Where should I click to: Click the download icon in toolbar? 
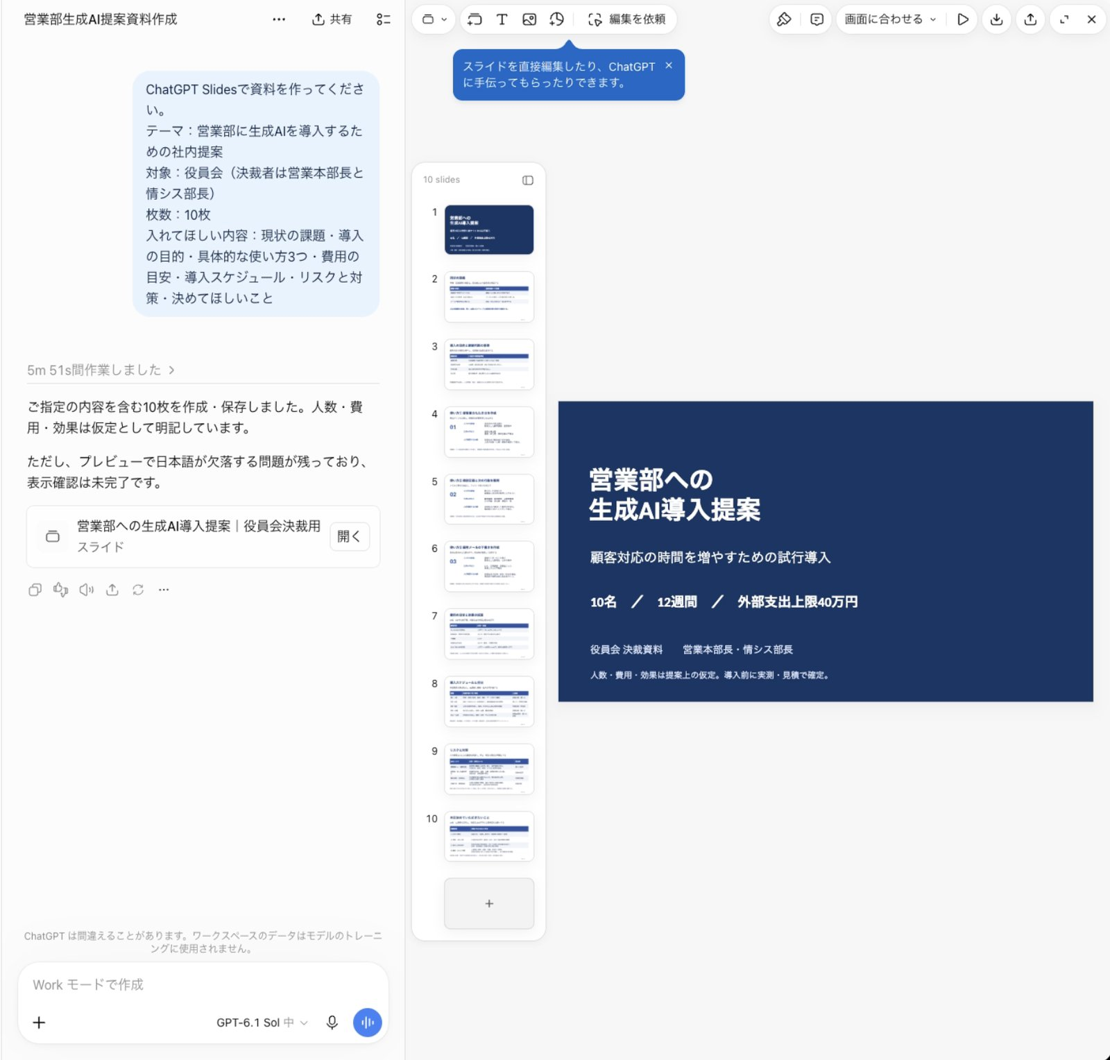[x=996, y=19]
